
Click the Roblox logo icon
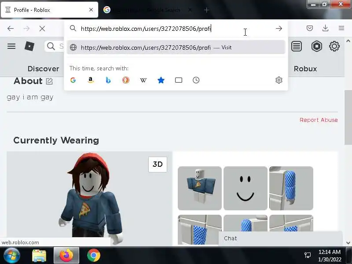(x=29, y=46)
